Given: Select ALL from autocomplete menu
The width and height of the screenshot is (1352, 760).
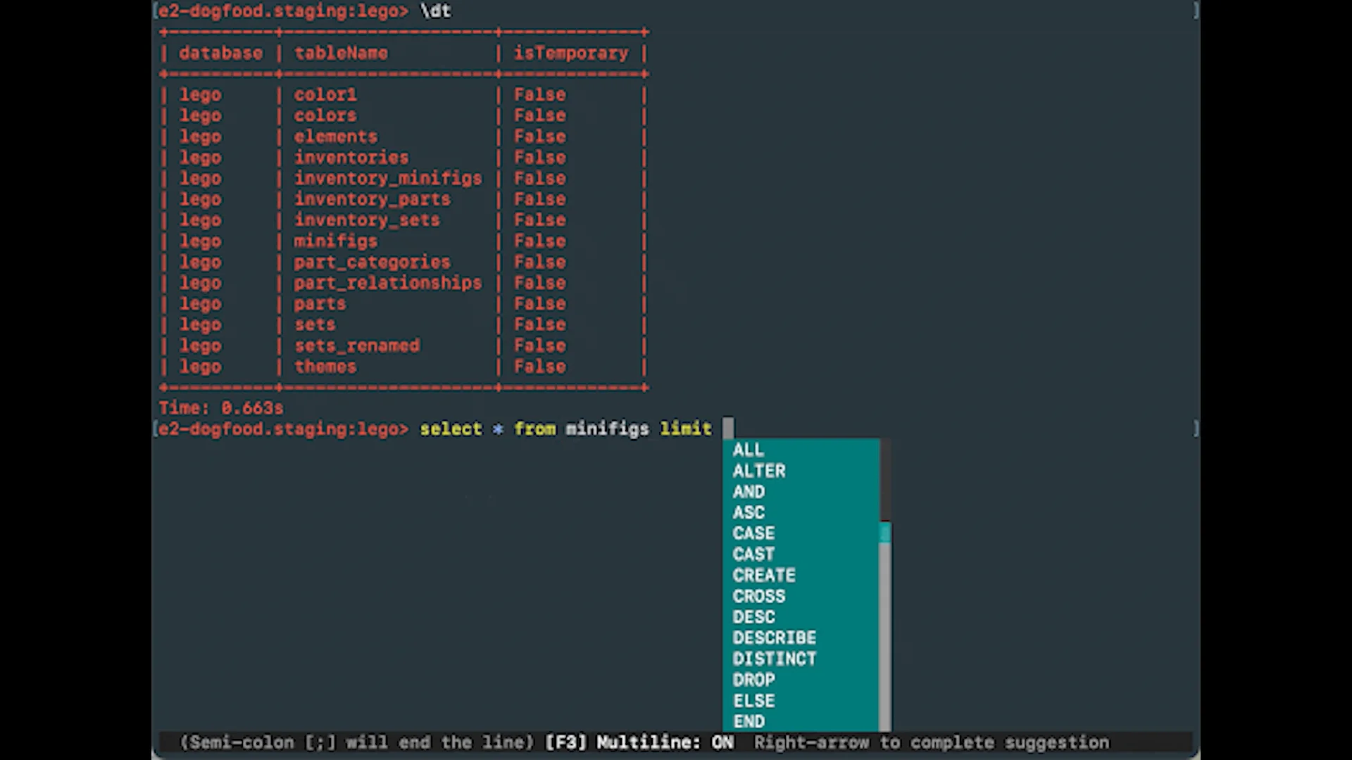Looking at the screenshot, I should [748, 450].
